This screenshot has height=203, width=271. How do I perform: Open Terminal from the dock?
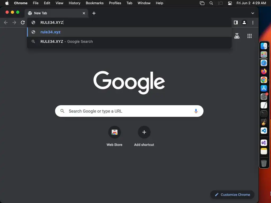click(x=264, y=114)
